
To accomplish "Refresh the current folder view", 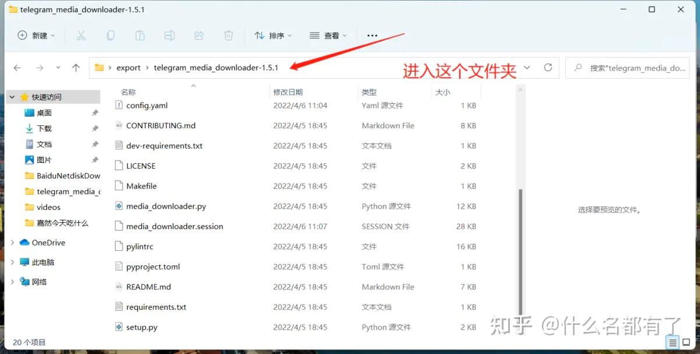I will [548, 67].
